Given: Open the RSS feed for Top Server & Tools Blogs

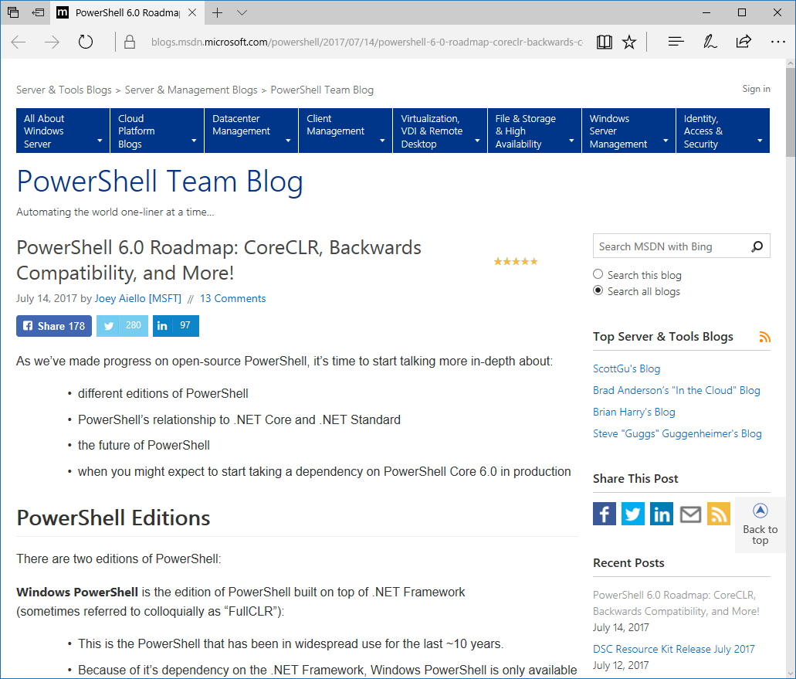Looking at the screenshot, I should [764, 337].
